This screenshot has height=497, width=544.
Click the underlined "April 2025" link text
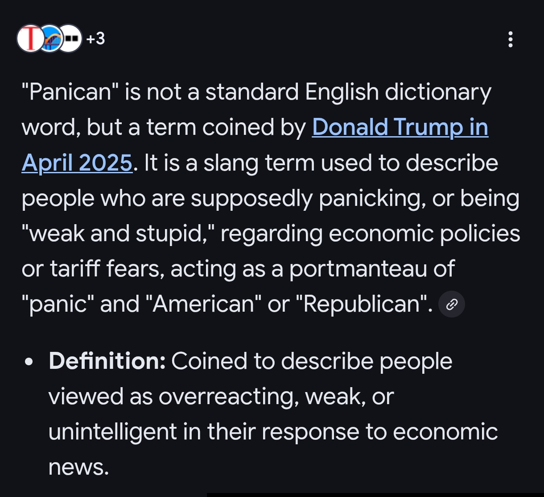pos(77,163)
